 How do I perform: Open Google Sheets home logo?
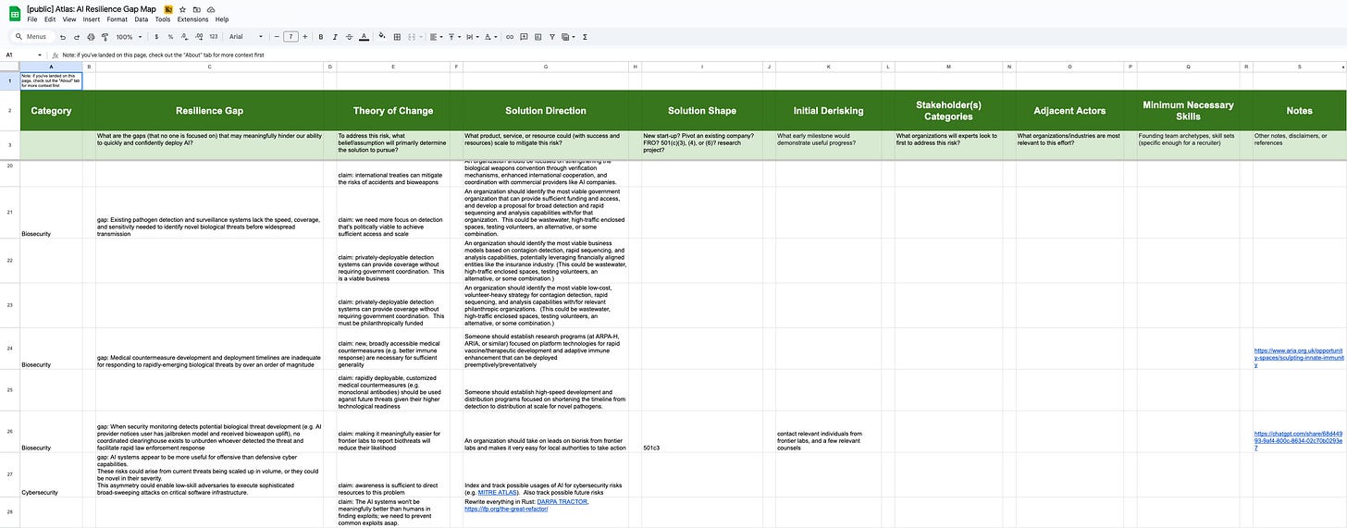click(x=15, y=14)
